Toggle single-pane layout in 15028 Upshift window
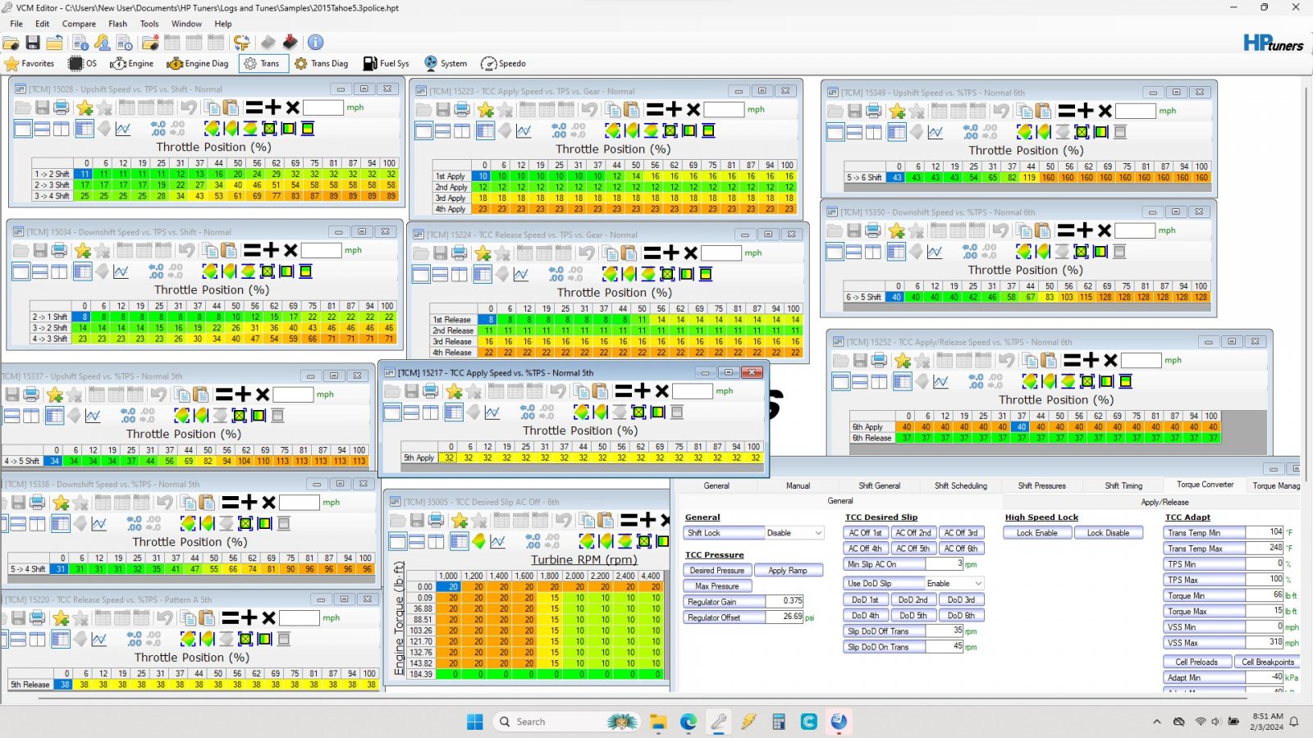 pyautogui.click(x=23, y=129)
